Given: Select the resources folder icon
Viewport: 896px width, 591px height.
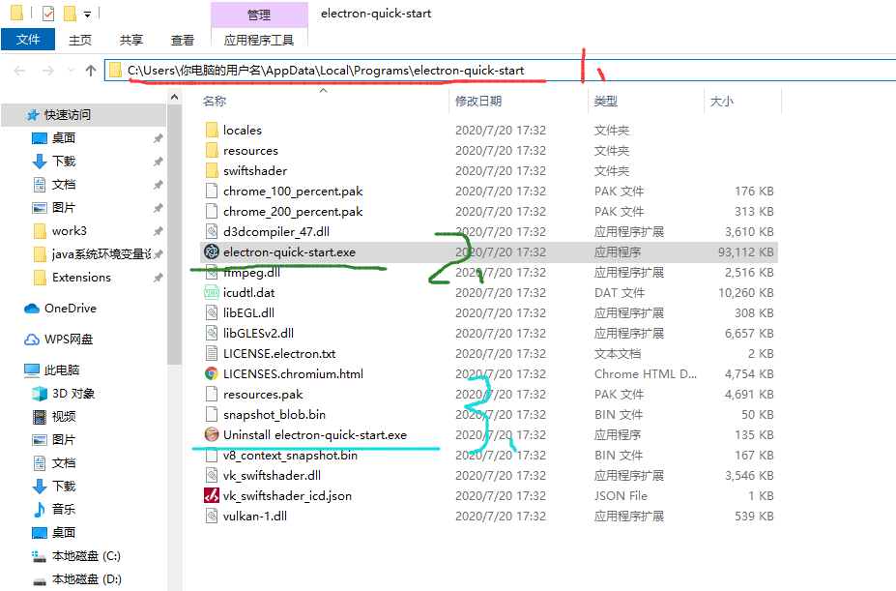Looking at the screenshot, I should (212, 151).
